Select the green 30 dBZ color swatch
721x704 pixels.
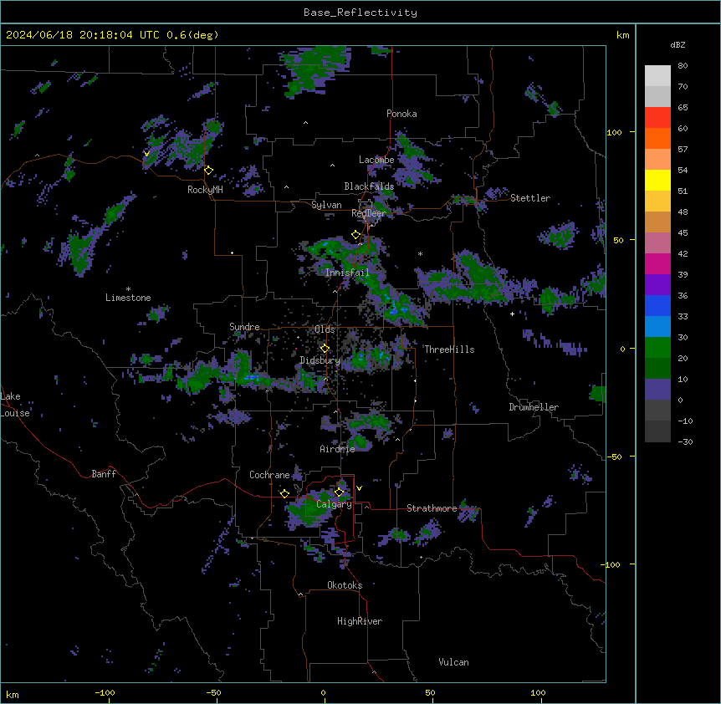[x=657, y=348]
